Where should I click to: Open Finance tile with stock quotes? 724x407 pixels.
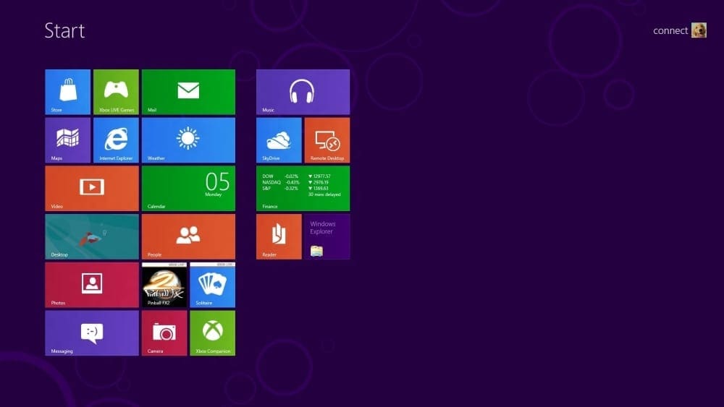click(303, 188)
